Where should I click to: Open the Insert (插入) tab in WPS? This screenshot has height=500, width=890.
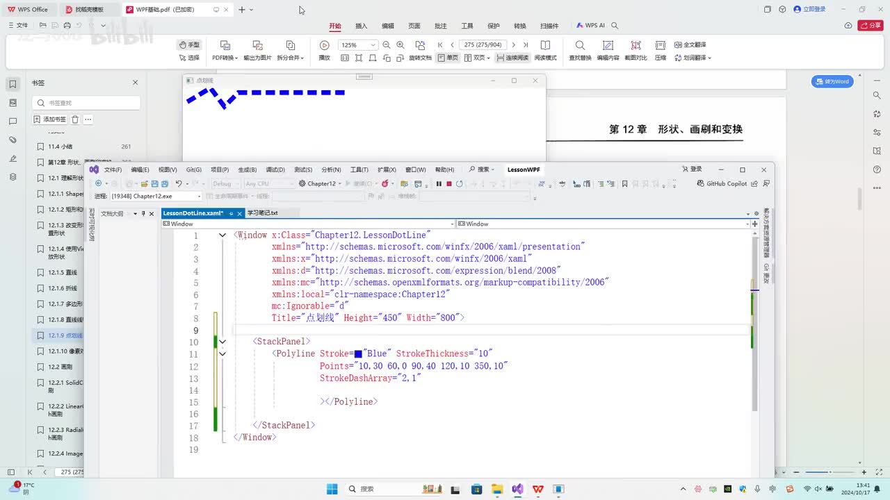362,26
